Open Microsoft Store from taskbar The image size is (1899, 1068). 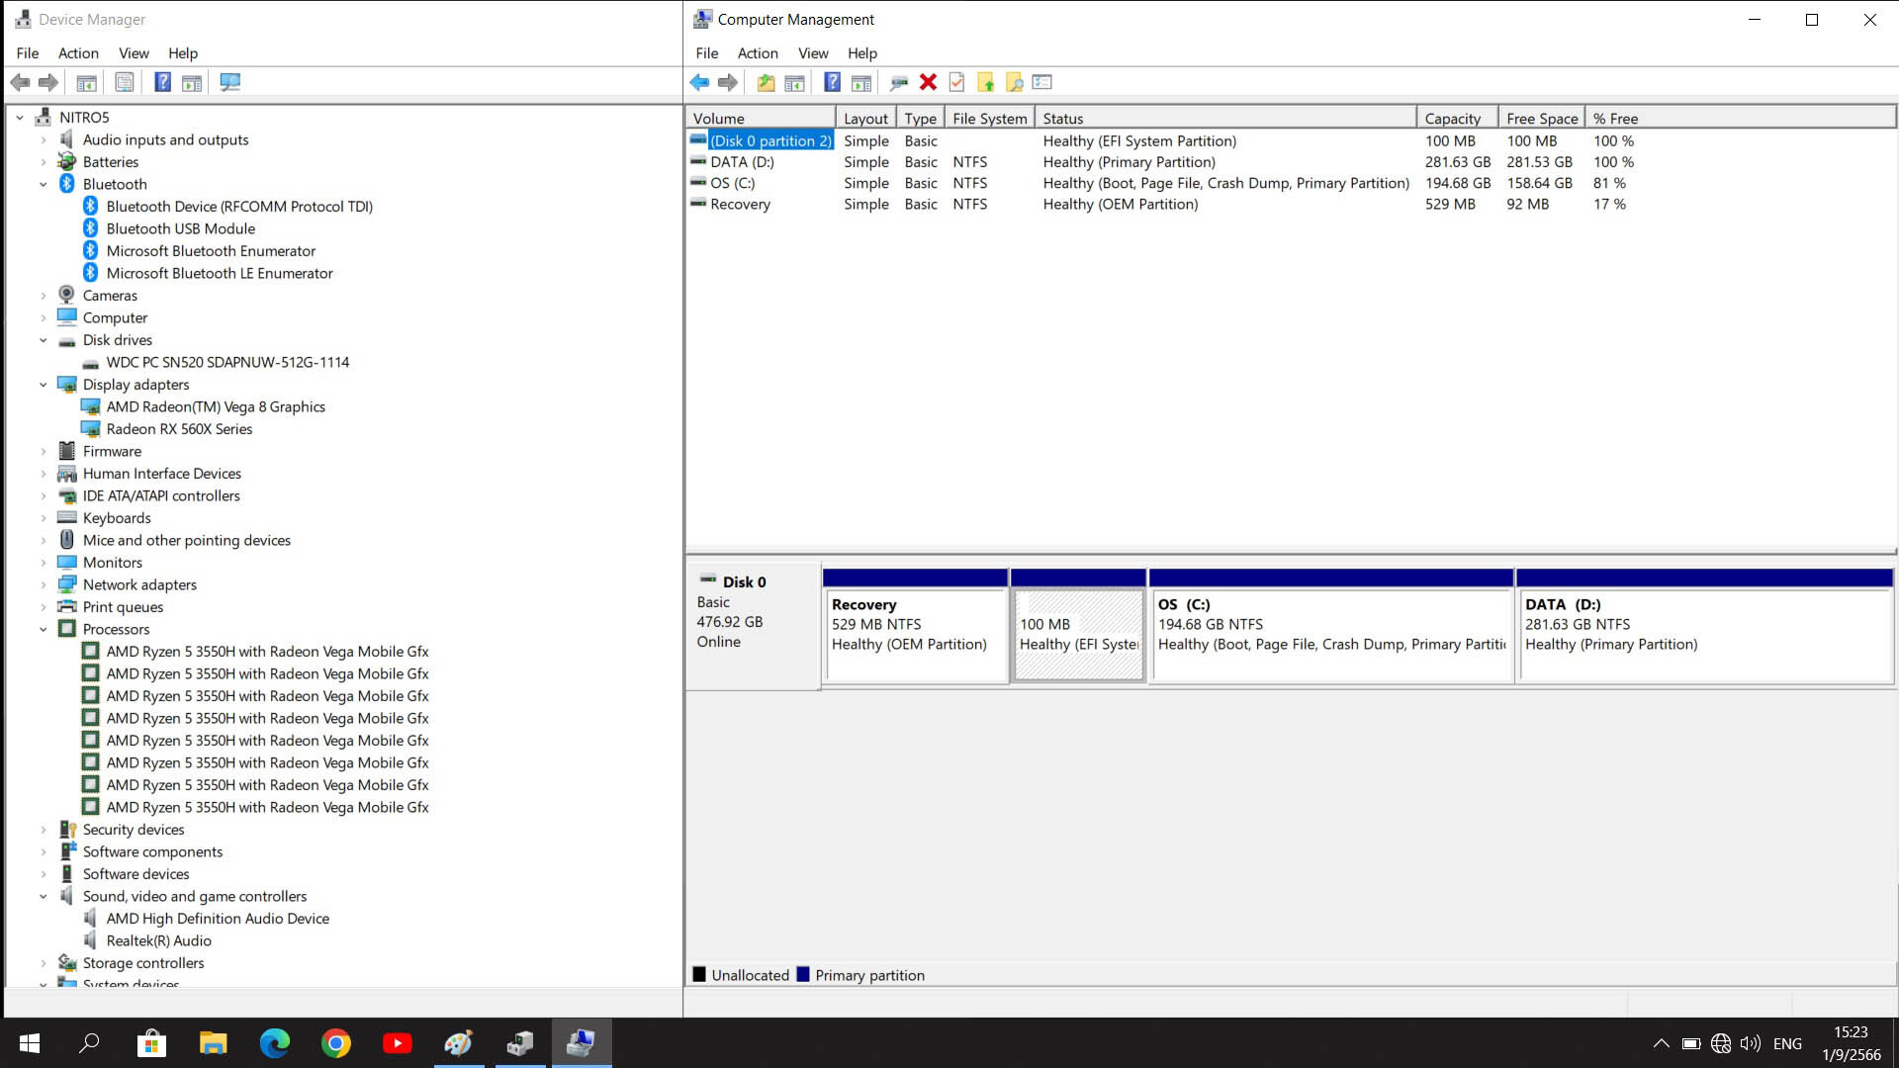click(151, 1042)
